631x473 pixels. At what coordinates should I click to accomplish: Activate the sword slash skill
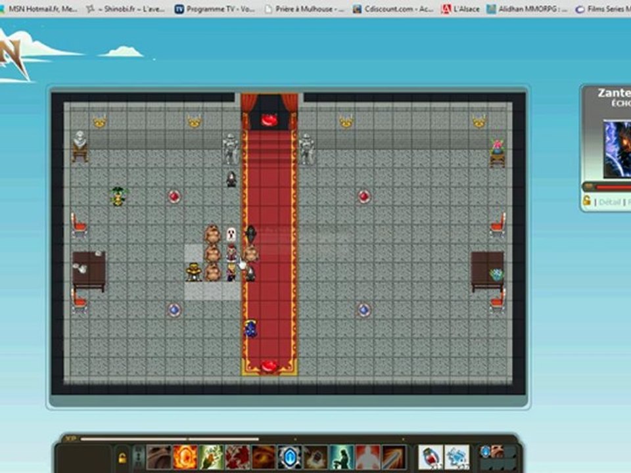(394, 457)
